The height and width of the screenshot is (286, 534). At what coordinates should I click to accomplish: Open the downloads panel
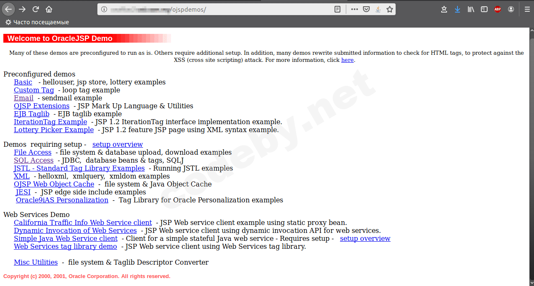click(457, 9)
